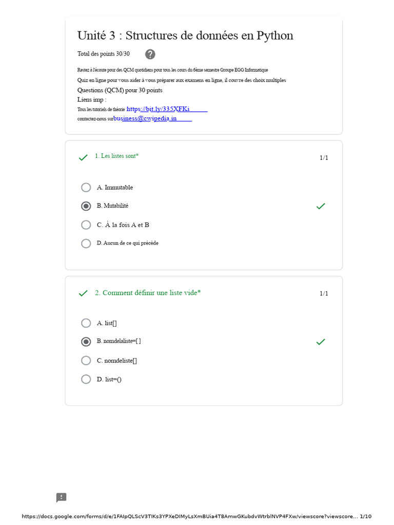This screenshot has width=394, height=525.
Task: Click green checkmark beside question 2 title
Action: click(83, 293)
